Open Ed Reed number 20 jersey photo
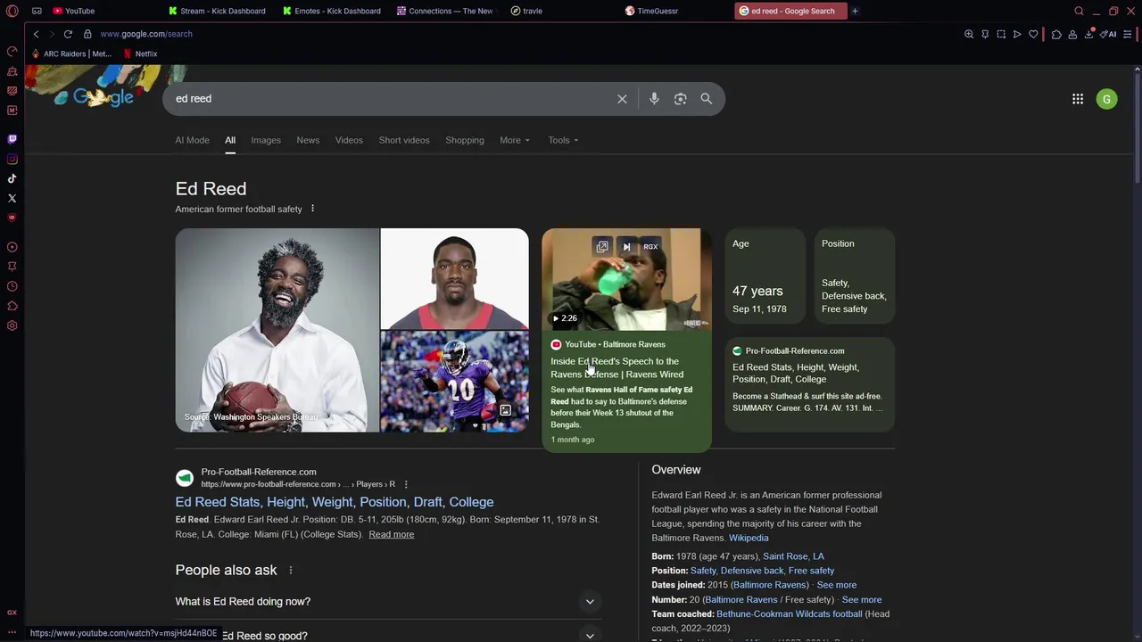Screen dimensions: 1142x642 tap(454, 382)
